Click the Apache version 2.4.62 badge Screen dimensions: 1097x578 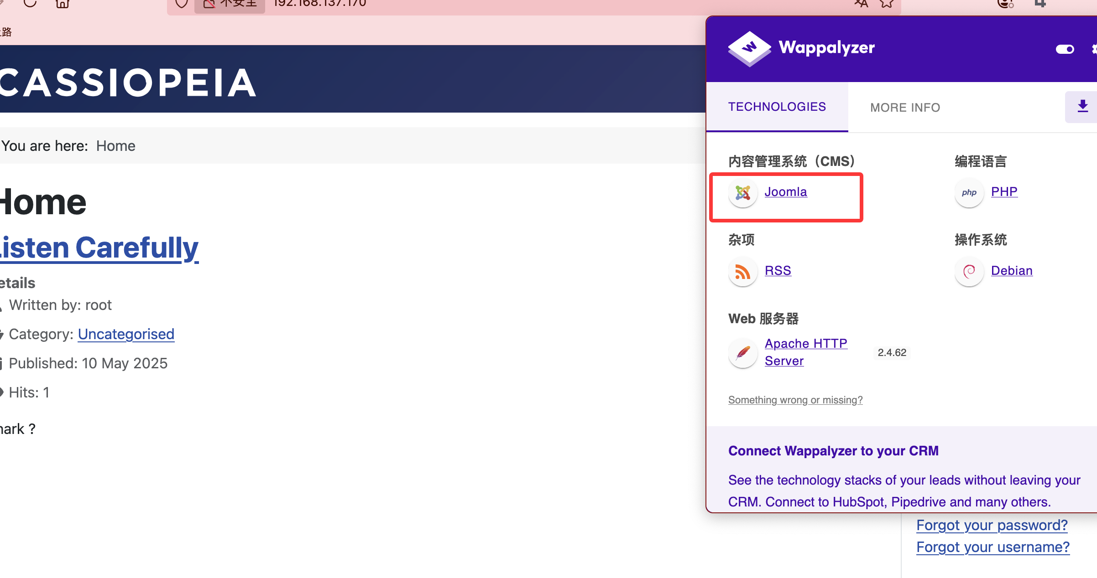pyautogui.click(x=892, y=352)
